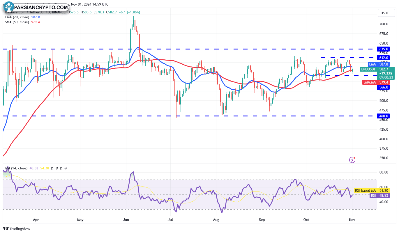This screenshot has width=399, height=234.
Task: Click the purple lightning bolt icon on the chart
Action: [x=352, y=159]
